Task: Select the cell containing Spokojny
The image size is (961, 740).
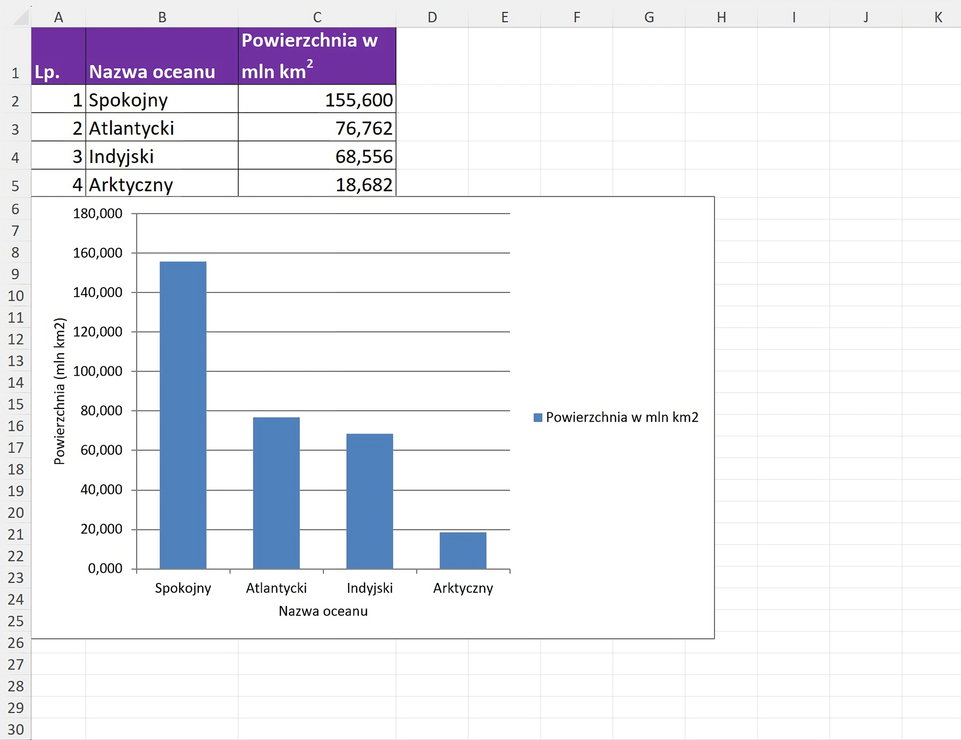Action: (x=162, y=100)
